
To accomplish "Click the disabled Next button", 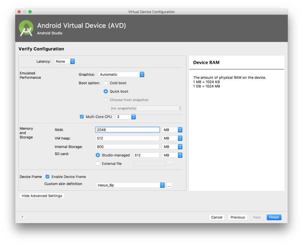I will pyautogui.click(x=257, y=217).
